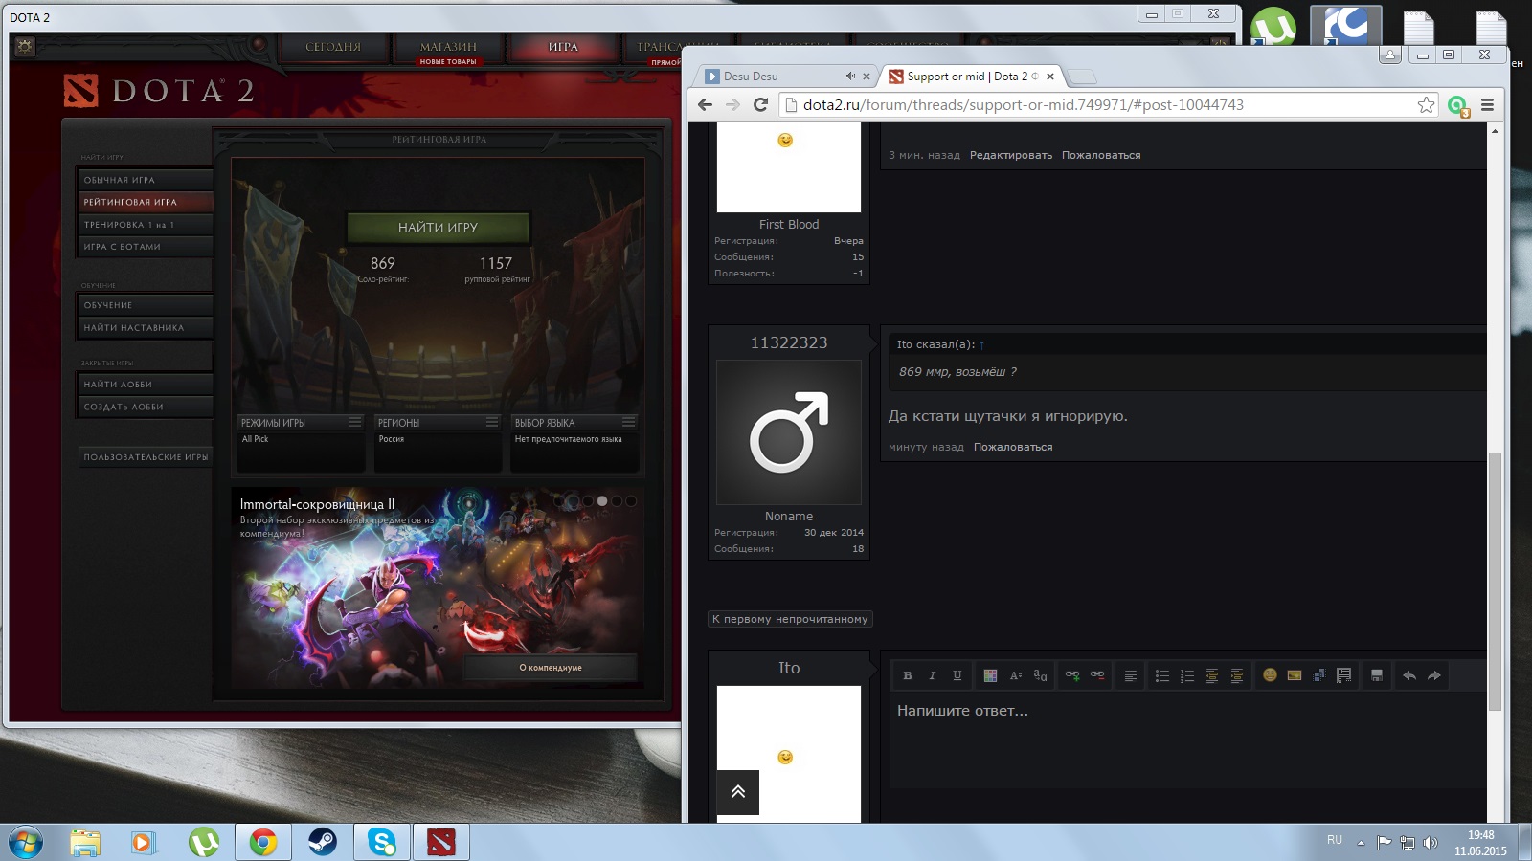This screenshot has height=861, width=1532.
Task: Open user 11322323's profile name
Action: pyautogui.click(x=789, y=342)
